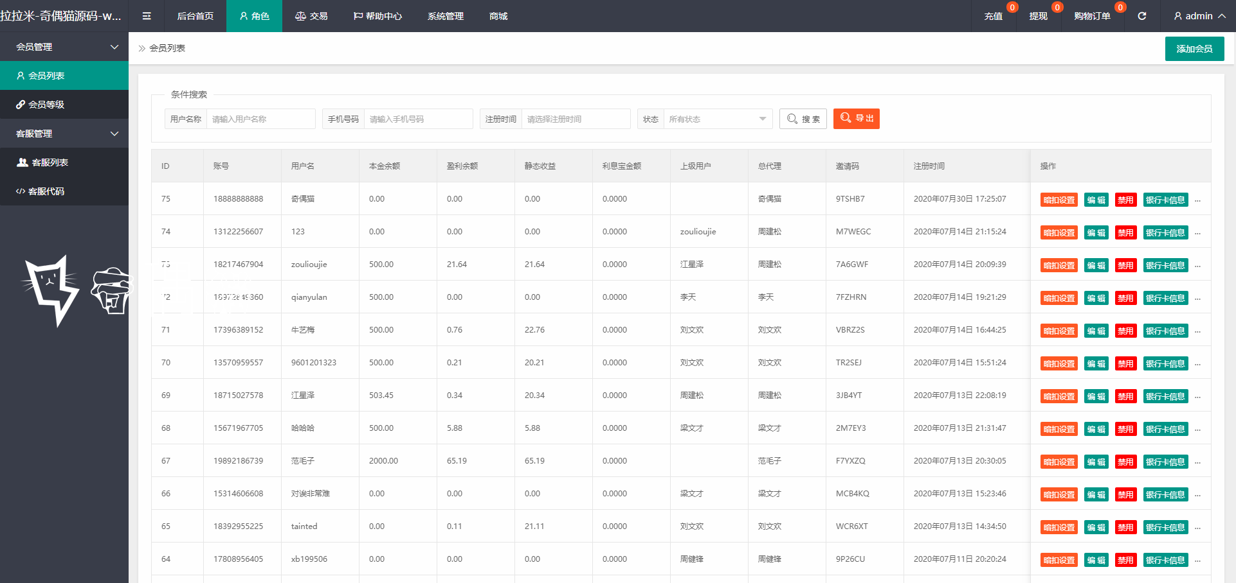Open more actions ellipsis for ID 71
The image size is (1236, 583).
1197,331
